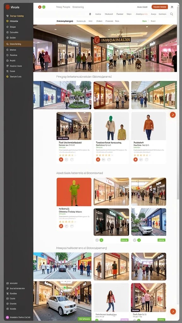Click the orange round button under the green-headed mannequin card
This screenshot has width=182, height=323.
tap(98, 159)
